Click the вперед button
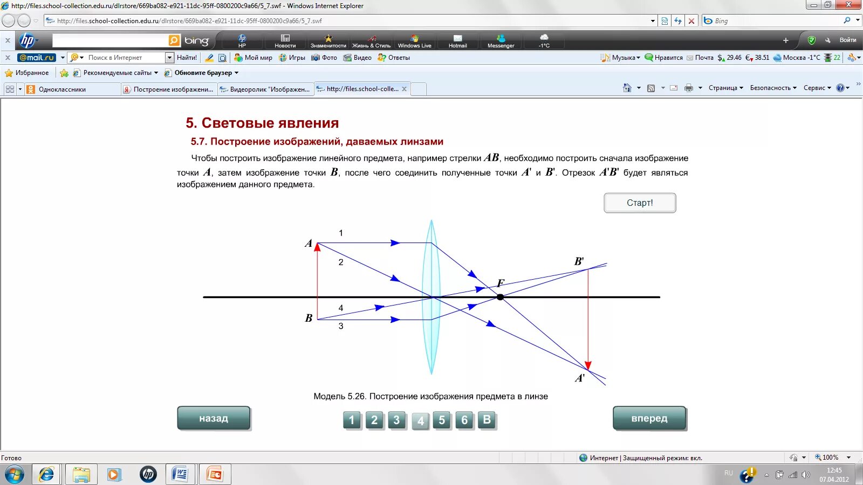This screenshot has height=485, width=863. tap(649, 418)
